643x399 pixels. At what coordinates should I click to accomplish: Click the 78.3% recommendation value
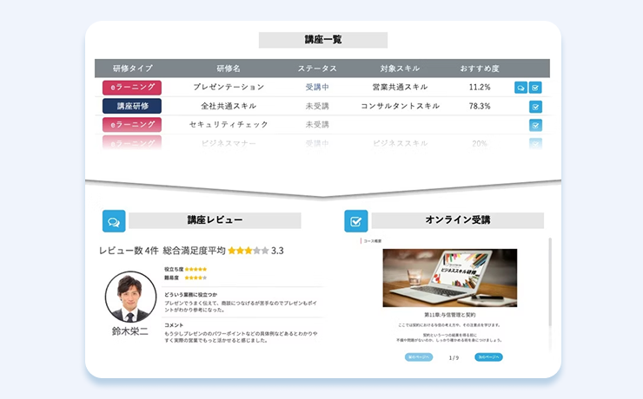480,106
